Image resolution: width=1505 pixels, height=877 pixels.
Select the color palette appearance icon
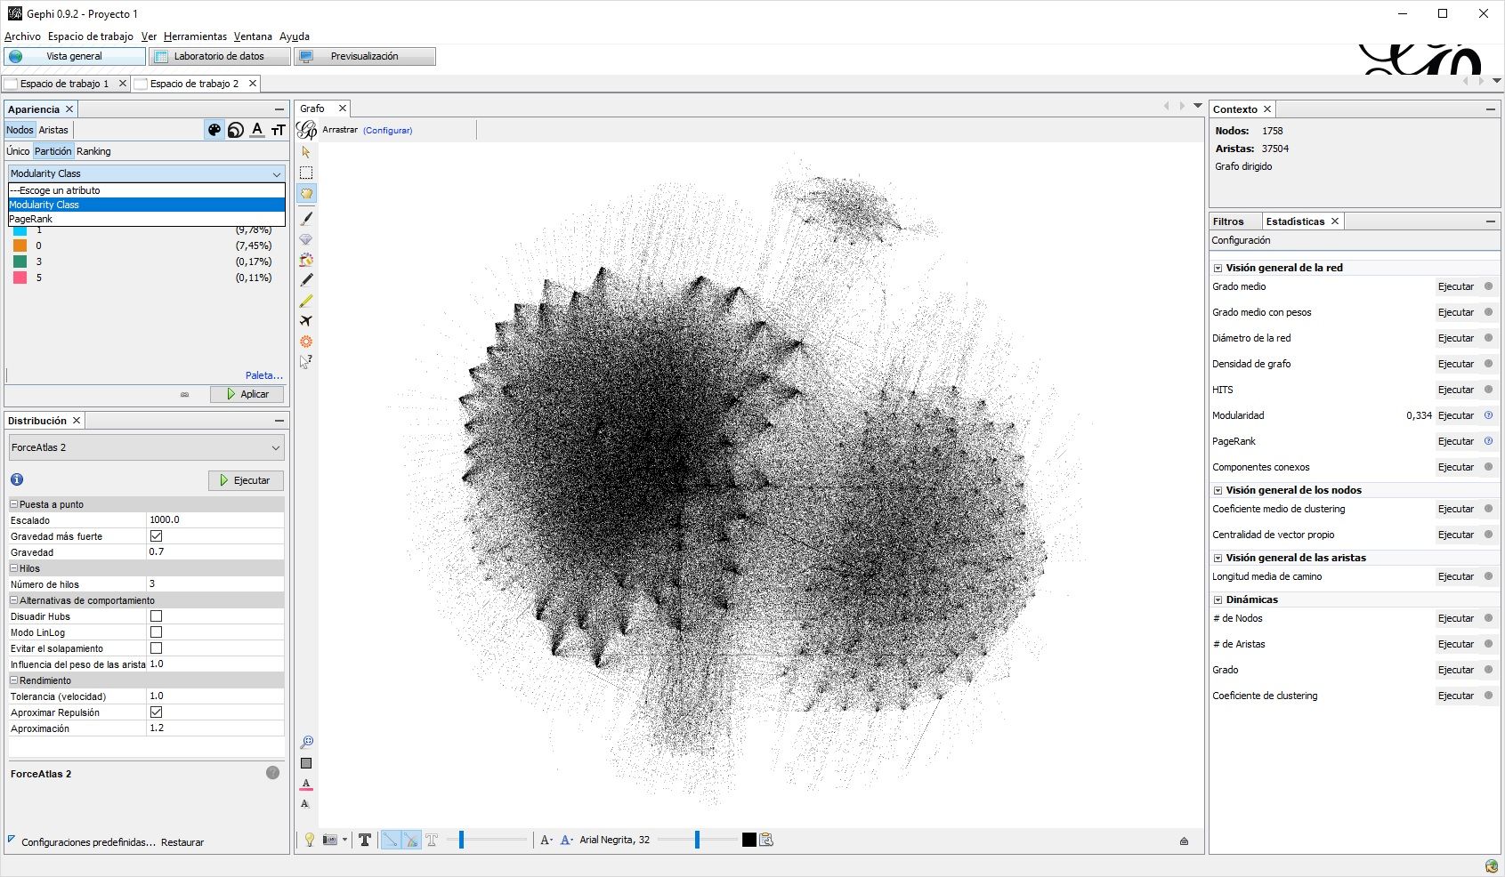tap(214, 130)
